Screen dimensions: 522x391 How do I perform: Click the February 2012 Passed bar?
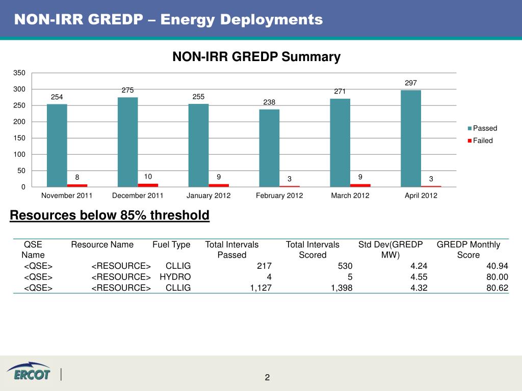point(269,148)
